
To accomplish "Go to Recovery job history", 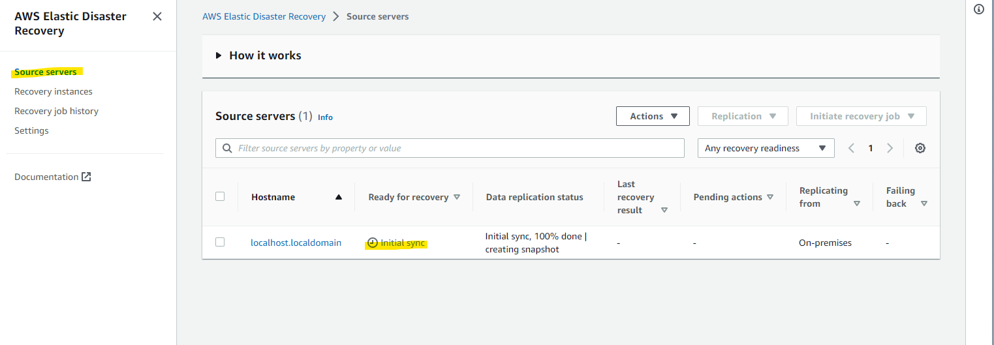I will click(x=56, y=111).
